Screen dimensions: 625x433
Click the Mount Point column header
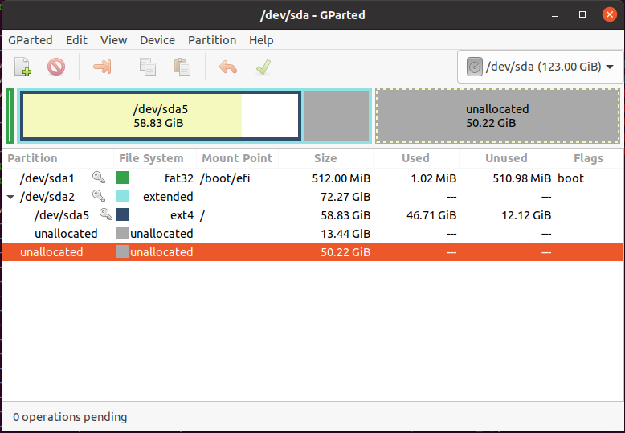tap(238, 158)
